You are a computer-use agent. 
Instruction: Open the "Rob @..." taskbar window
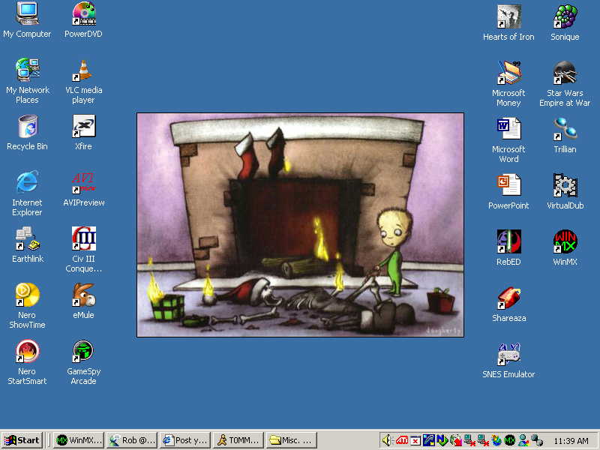[x=132, y=440]
